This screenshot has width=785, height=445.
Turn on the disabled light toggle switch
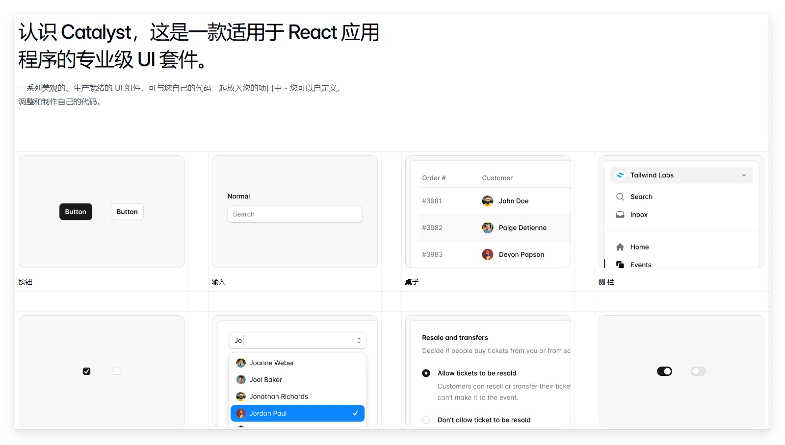point(699,371)
